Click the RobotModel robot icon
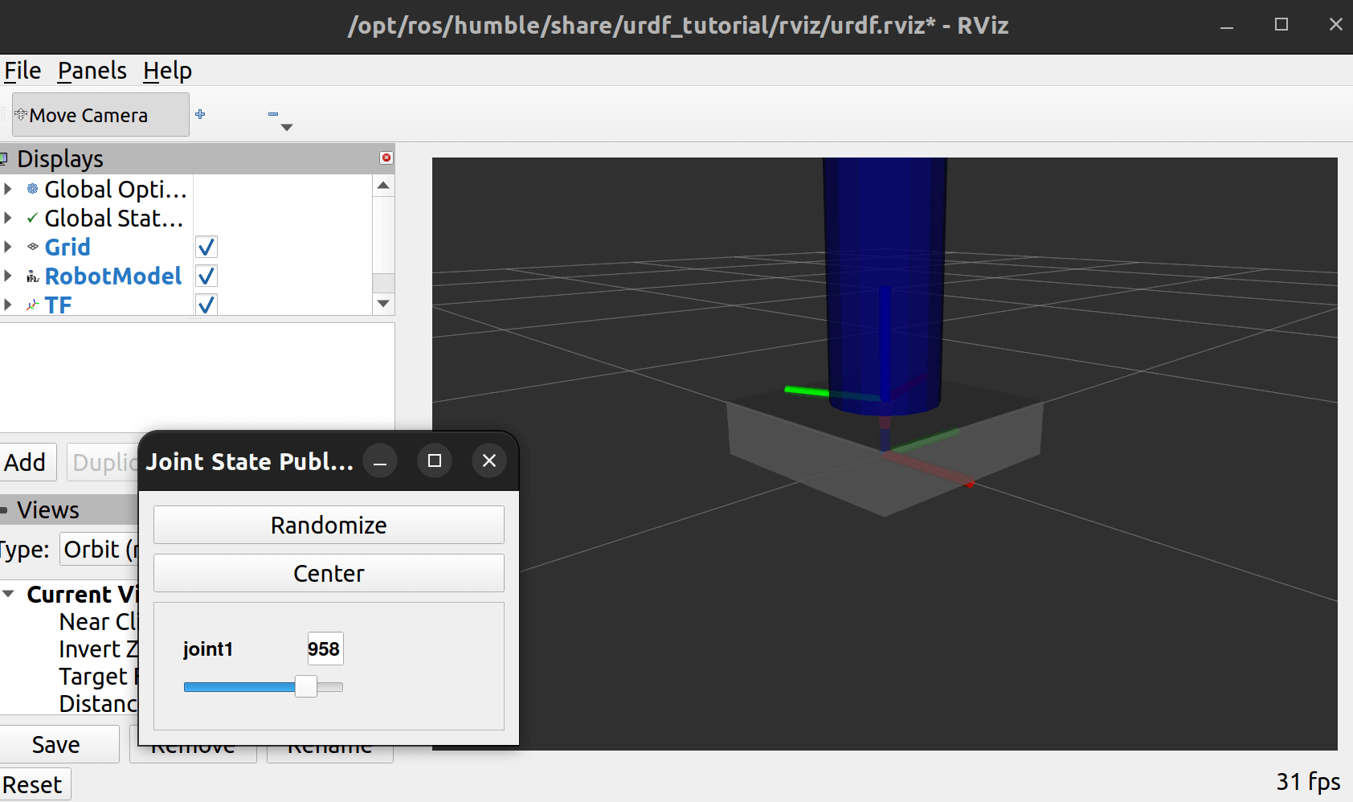 click(33, 276)
